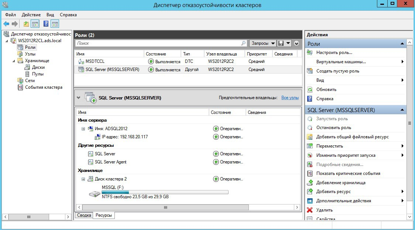Select the MSDTCCL role row
415x230 pixels.
95,61
